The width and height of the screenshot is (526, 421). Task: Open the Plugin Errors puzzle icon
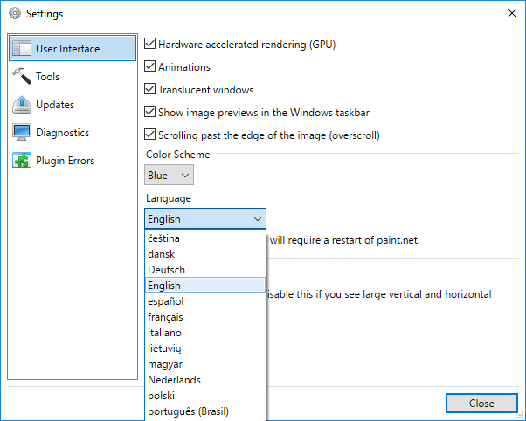tap(22, 160)
